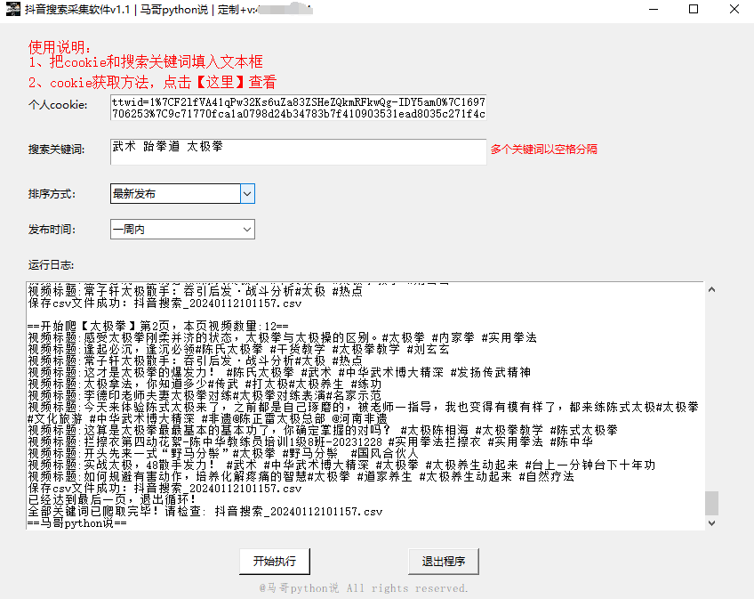Click the '==马哥python说==' log line

[x=77, y=523]
